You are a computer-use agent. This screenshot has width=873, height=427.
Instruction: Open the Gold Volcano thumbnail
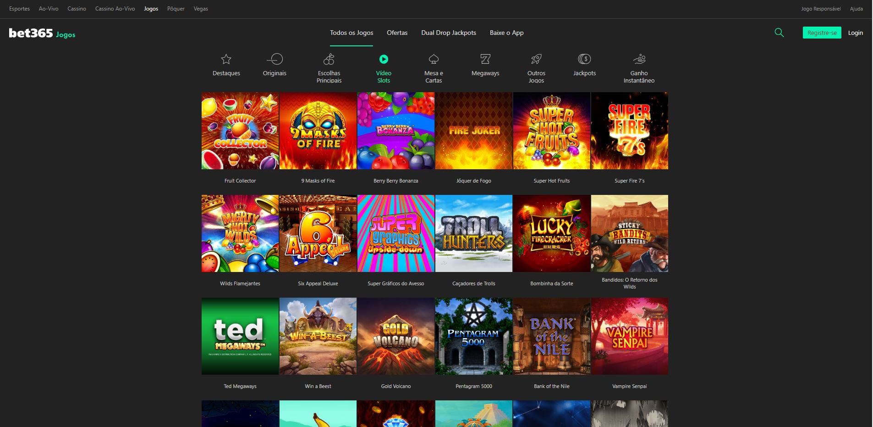(396, 336)
